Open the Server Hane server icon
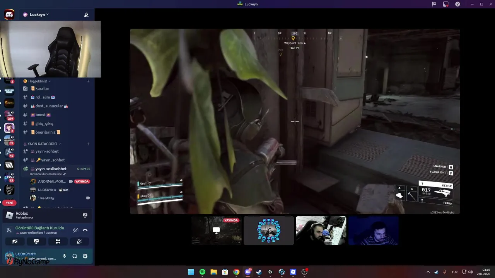 [9, 91]
